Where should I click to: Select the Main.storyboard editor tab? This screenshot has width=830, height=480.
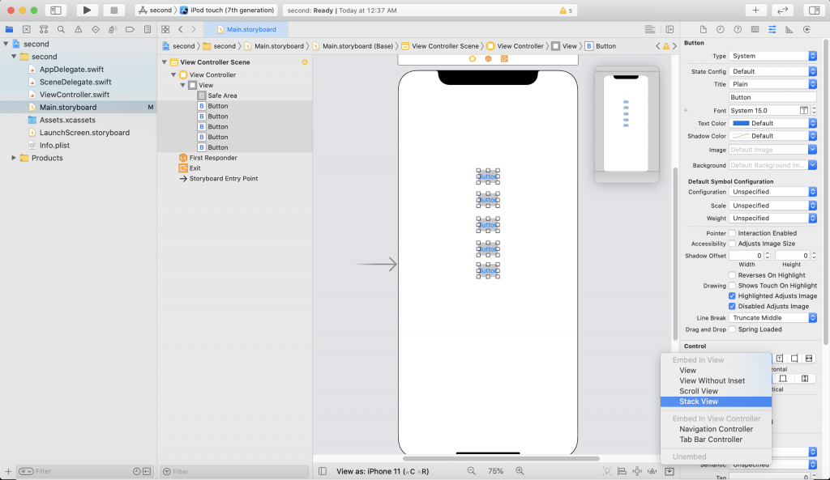(x=246, y=30)
